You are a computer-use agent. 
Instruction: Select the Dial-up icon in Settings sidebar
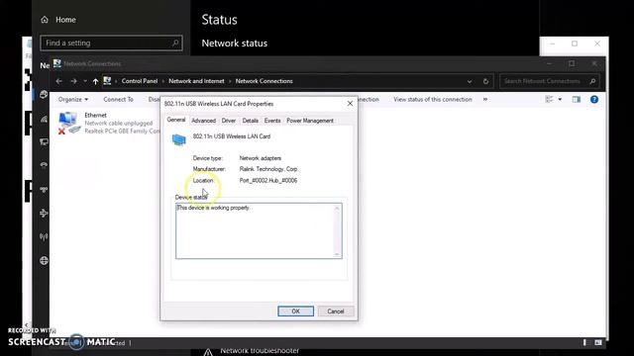tap(44, 165)
